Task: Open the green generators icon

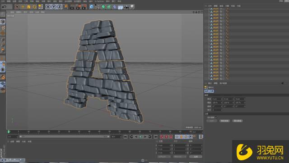Action: click(103, 7)
